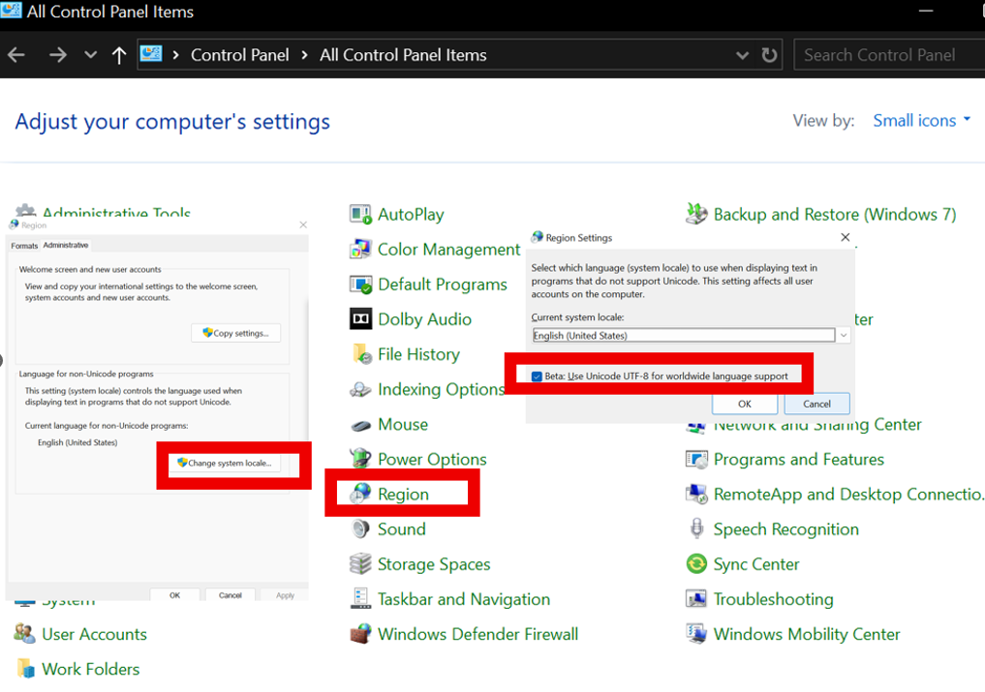Click the User Accounts icon

(24, 634)
